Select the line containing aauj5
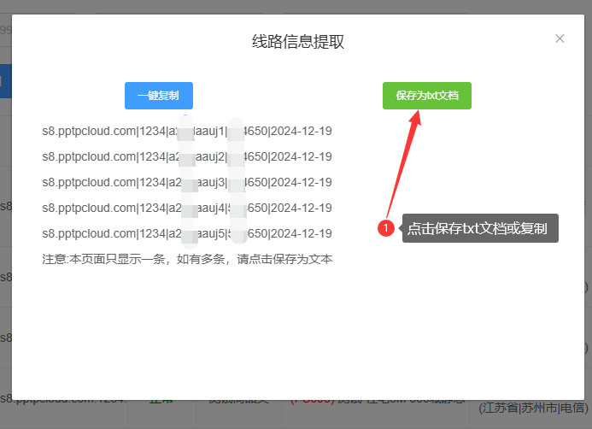This screenshot has width=592, height=429. click(x=187, y=234)
